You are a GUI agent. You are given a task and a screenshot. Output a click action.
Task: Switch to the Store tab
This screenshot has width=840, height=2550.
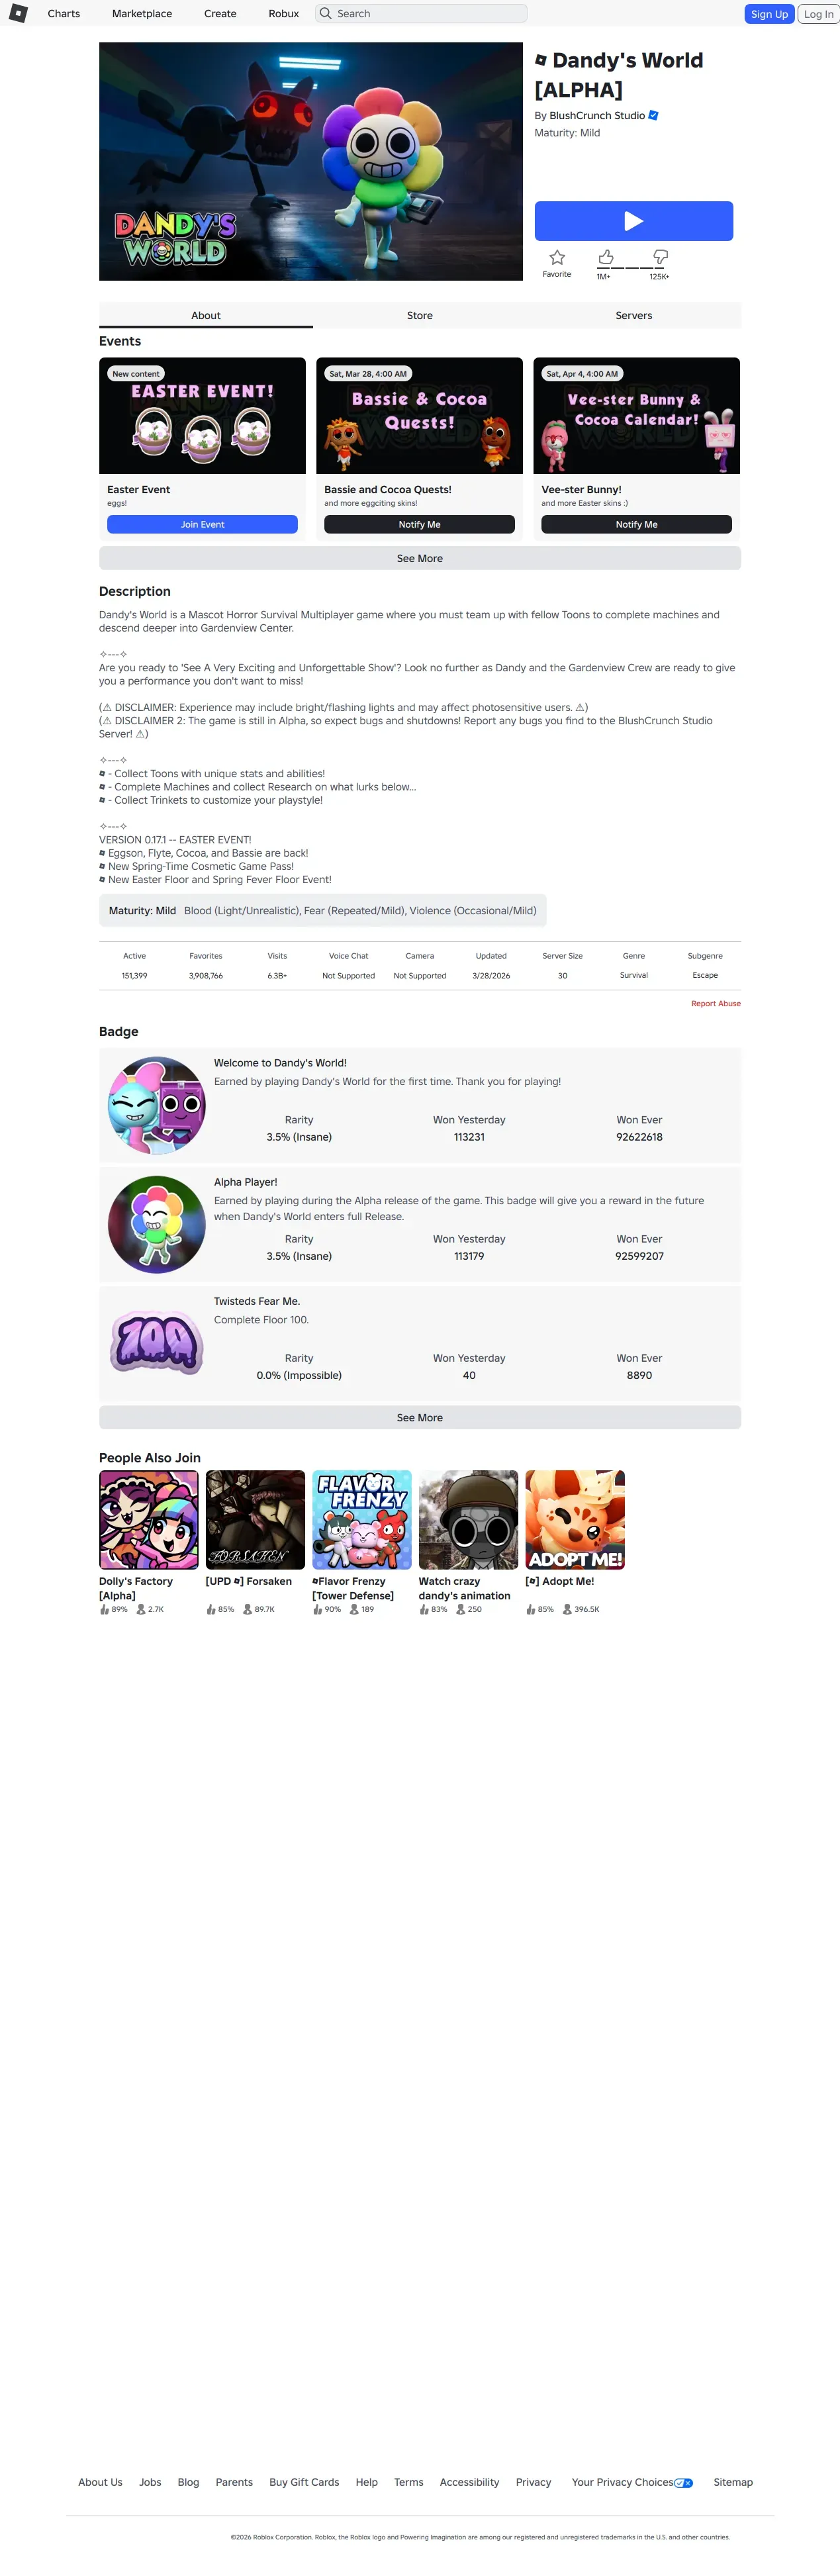[420, 315]
